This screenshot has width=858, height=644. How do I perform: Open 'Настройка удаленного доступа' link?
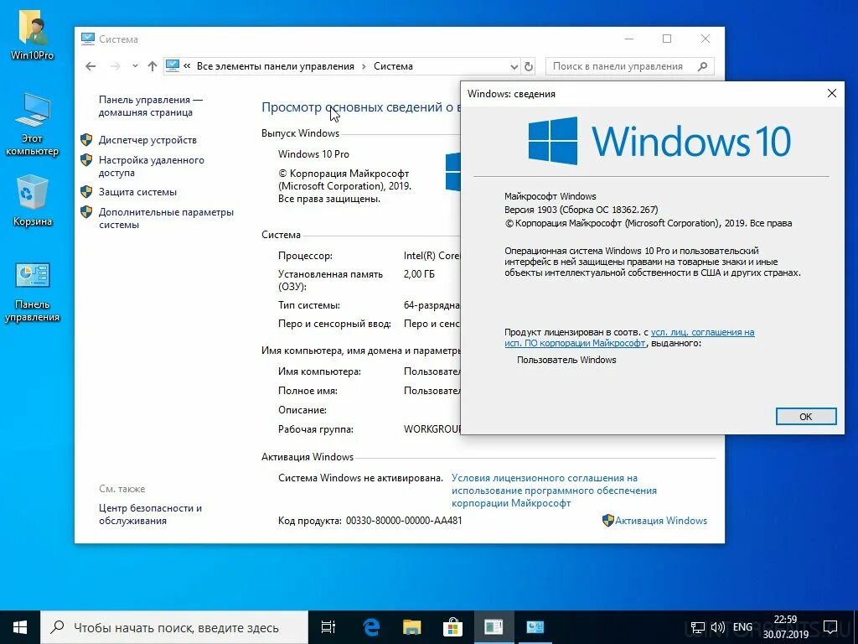click(x=152, y=166)
